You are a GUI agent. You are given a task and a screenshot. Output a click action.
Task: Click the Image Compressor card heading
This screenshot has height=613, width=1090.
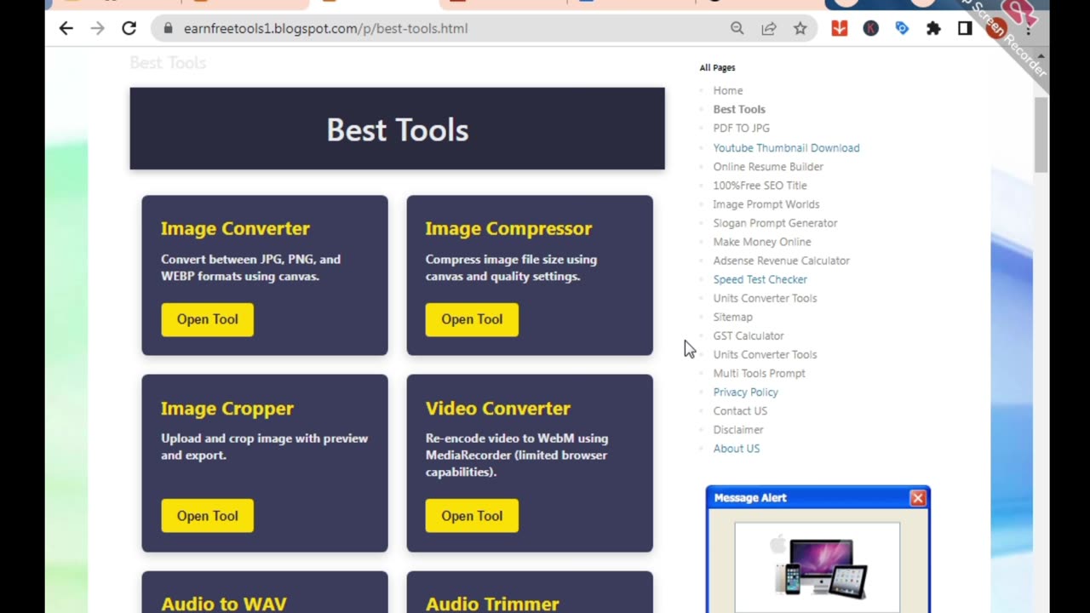pos(508,228)
